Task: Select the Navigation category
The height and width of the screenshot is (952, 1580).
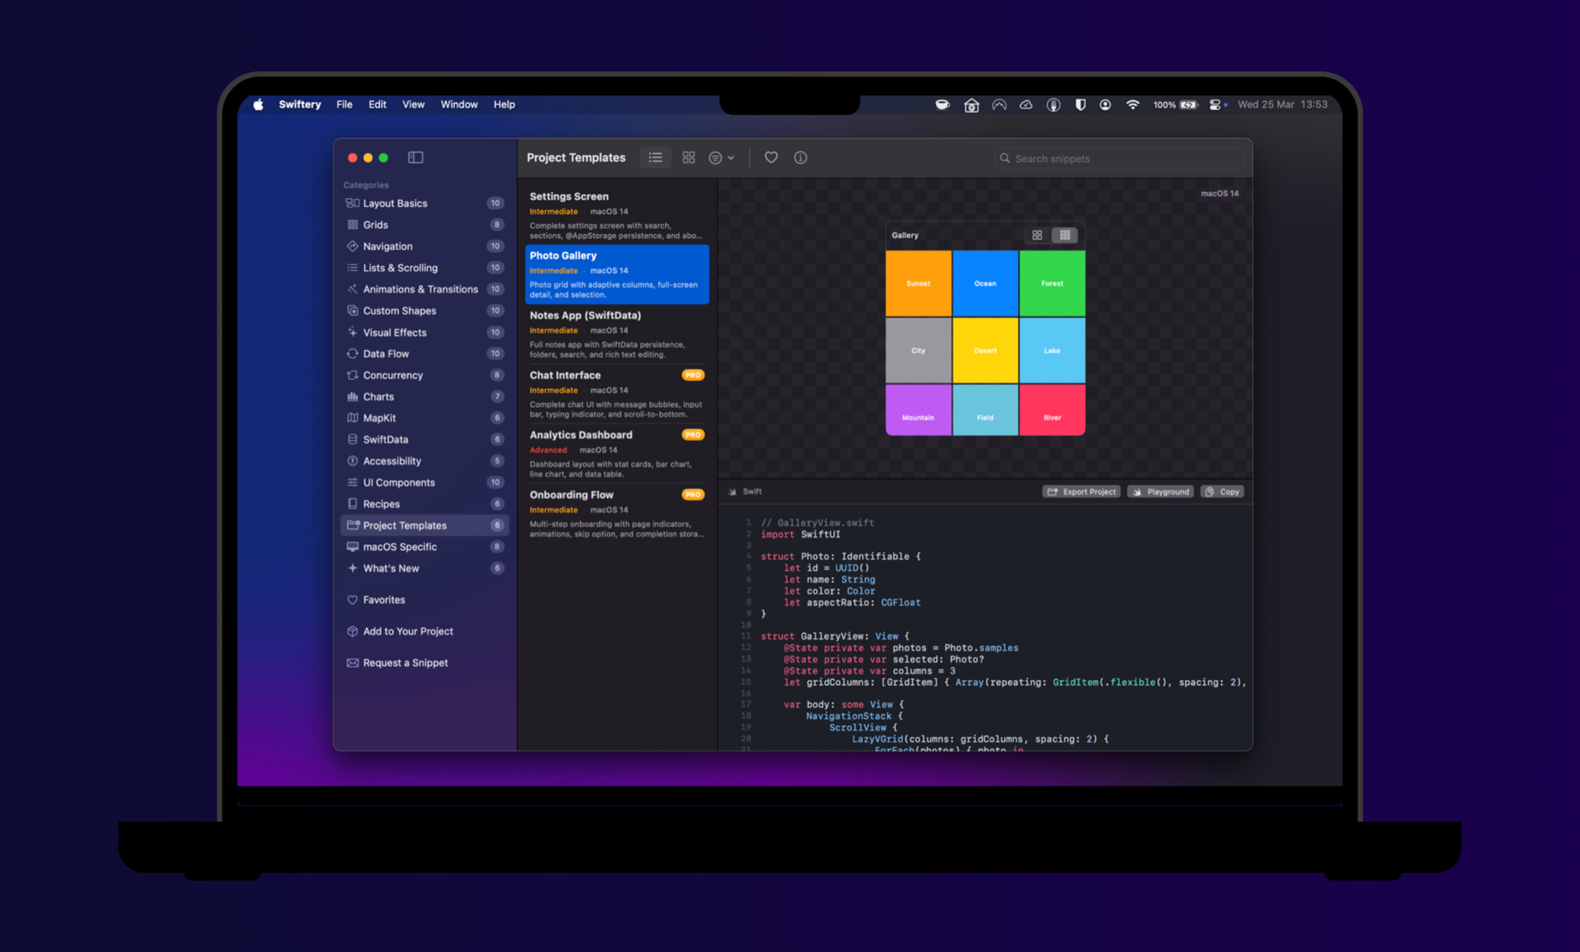Action: [424, 246]
